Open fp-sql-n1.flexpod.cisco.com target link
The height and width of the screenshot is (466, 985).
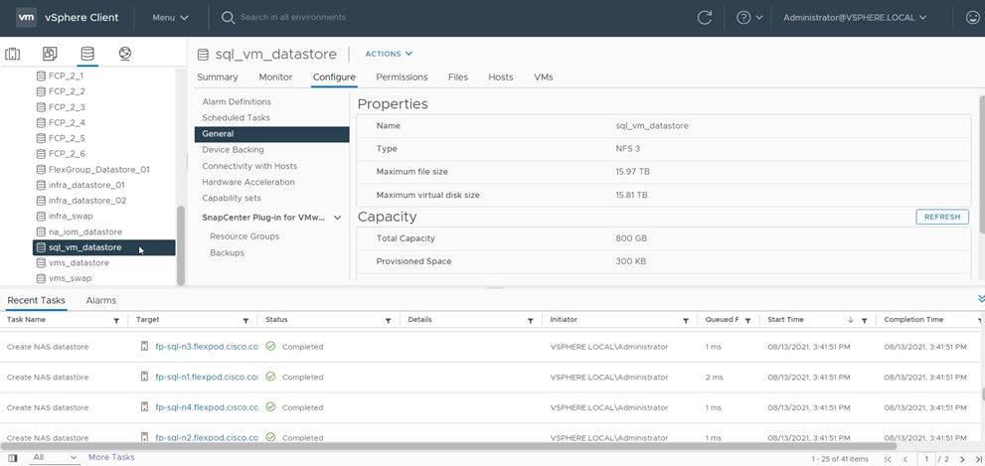point(207,378)
